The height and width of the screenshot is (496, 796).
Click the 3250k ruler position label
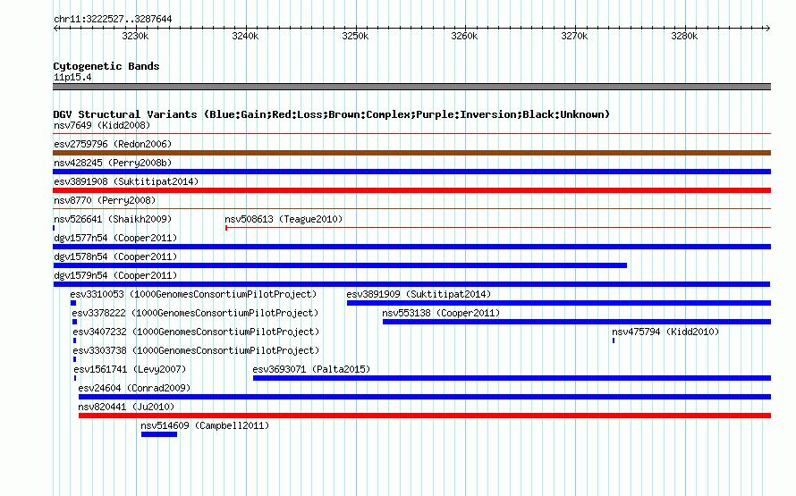pos(355,36)
